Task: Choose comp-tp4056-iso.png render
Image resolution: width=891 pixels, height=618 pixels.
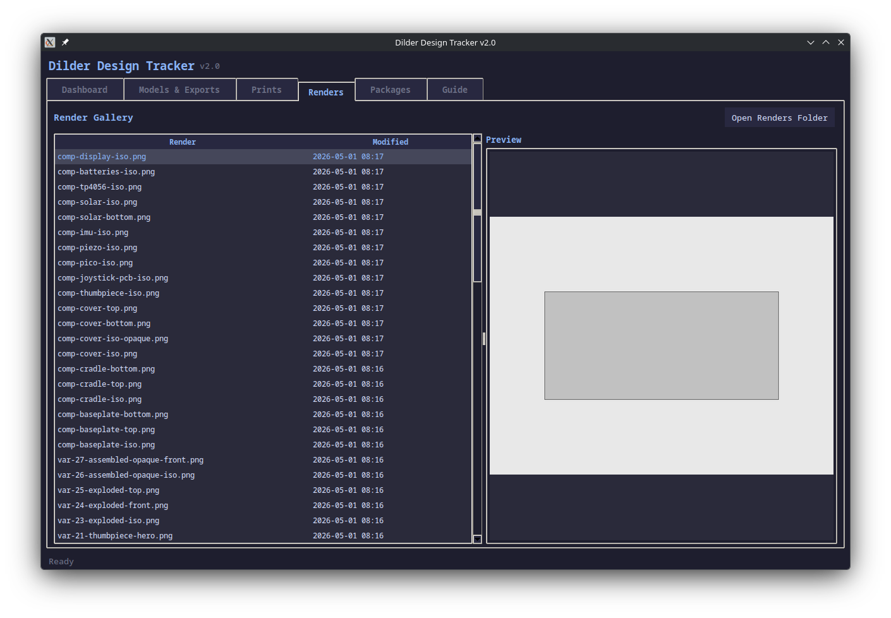Action: [x=264, y=187]
